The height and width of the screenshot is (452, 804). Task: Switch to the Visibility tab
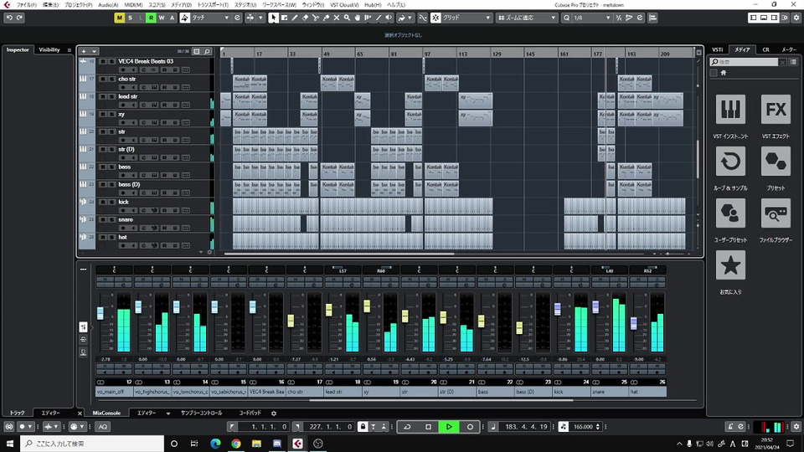point(49,50)
